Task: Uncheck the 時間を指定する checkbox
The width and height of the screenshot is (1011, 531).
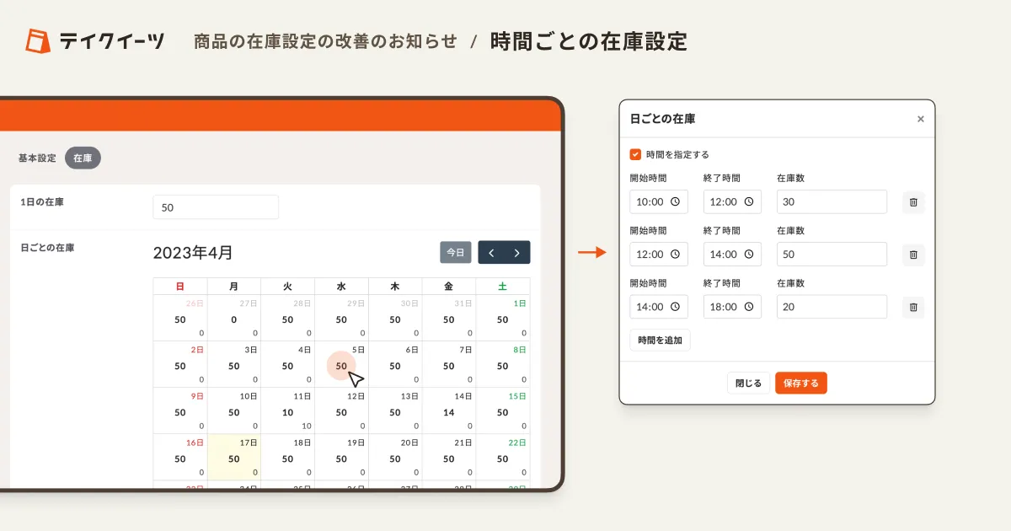Action: 636,154
